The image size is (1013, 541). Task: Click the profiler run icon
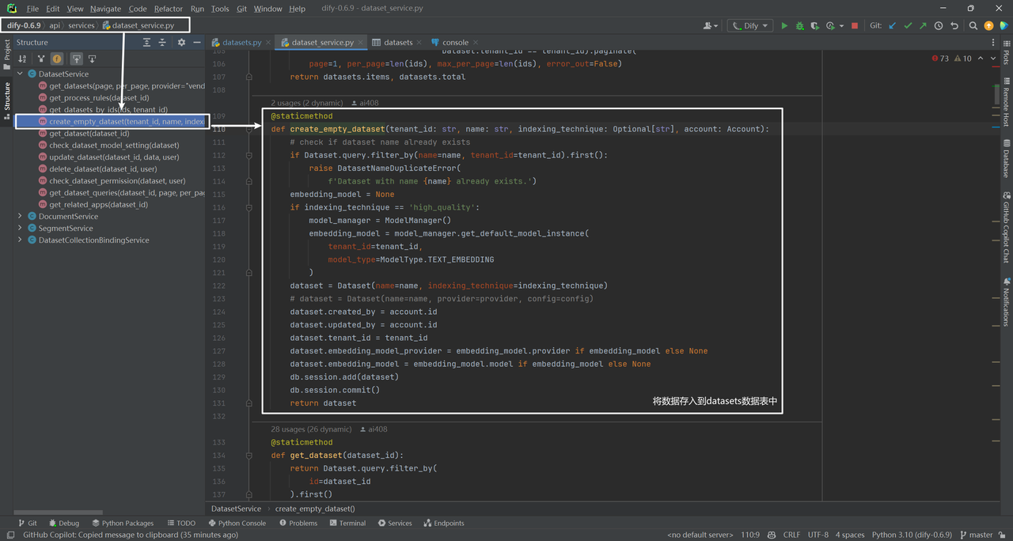pyautogui.click(x=829, y=25)
